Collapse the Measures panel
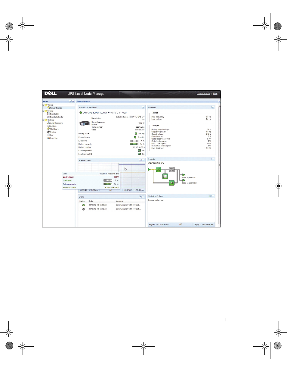The height and width of the screenshot is (372, 287). pos(213,108)
